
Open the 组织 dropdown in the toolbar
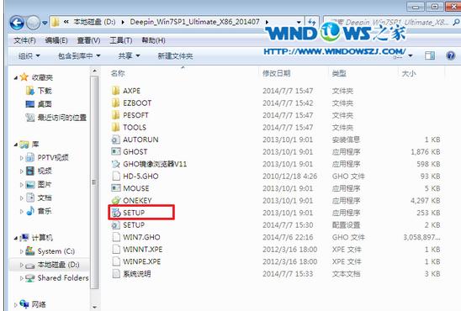pos(29,55)
